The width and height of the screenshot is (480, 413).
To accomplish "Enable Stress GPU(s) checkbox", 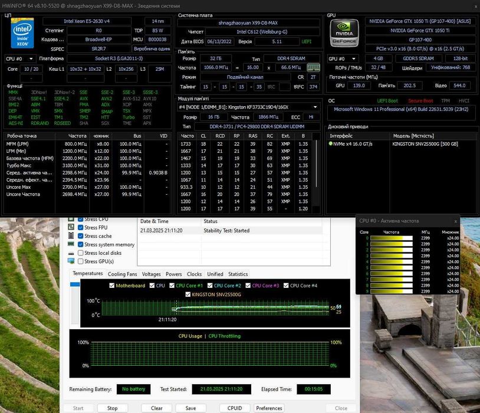I will point(81,261).
